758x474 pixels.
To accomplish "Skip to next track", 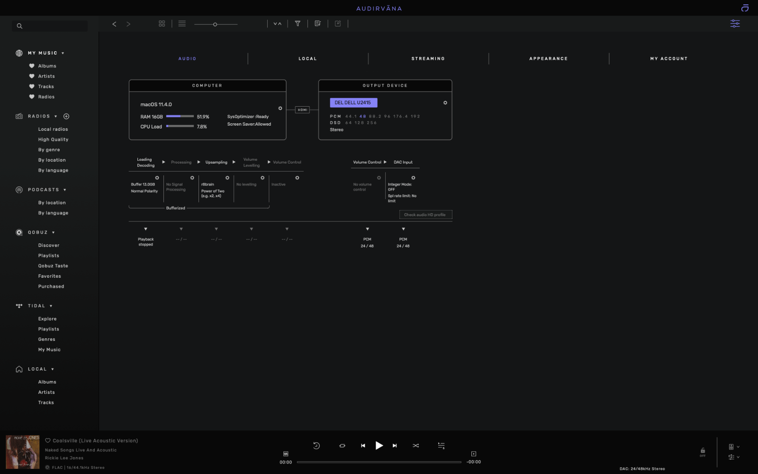I will [395, 446].
